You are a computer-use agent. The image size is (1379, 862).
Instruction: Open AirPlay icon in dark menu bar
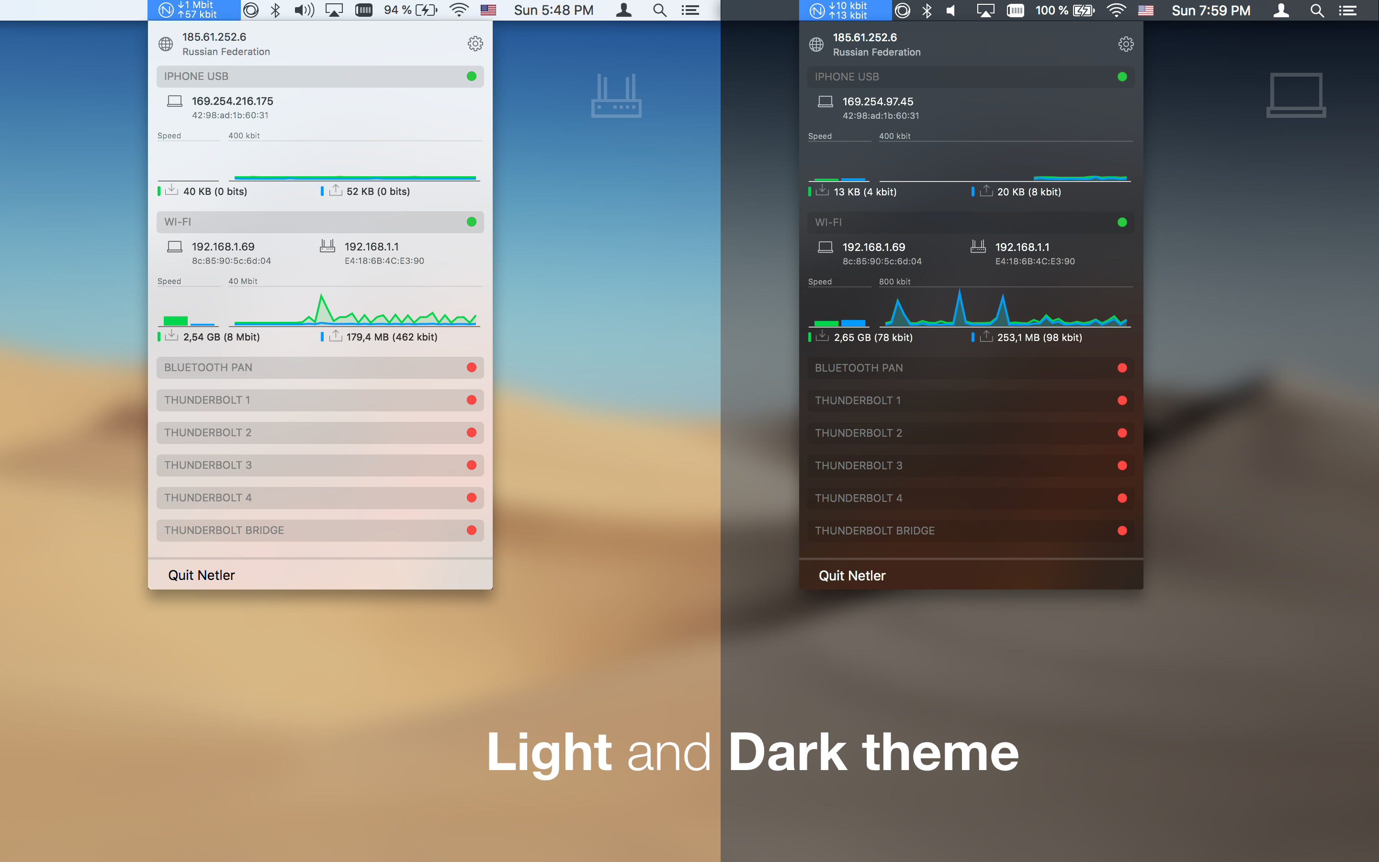click(985, 10)
